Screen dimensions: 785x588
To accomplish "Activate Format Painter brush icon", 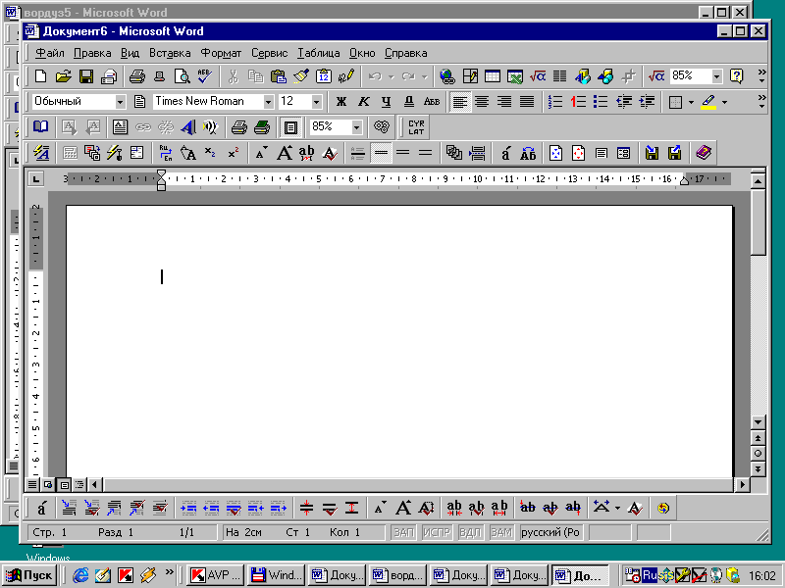I will (x=301, y=76).
